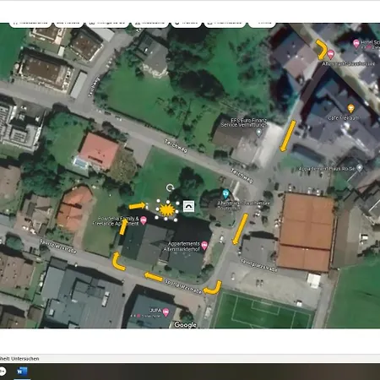
Task: Click the pink pin at Powderia Family Apartment
Action: coord(144,220)
